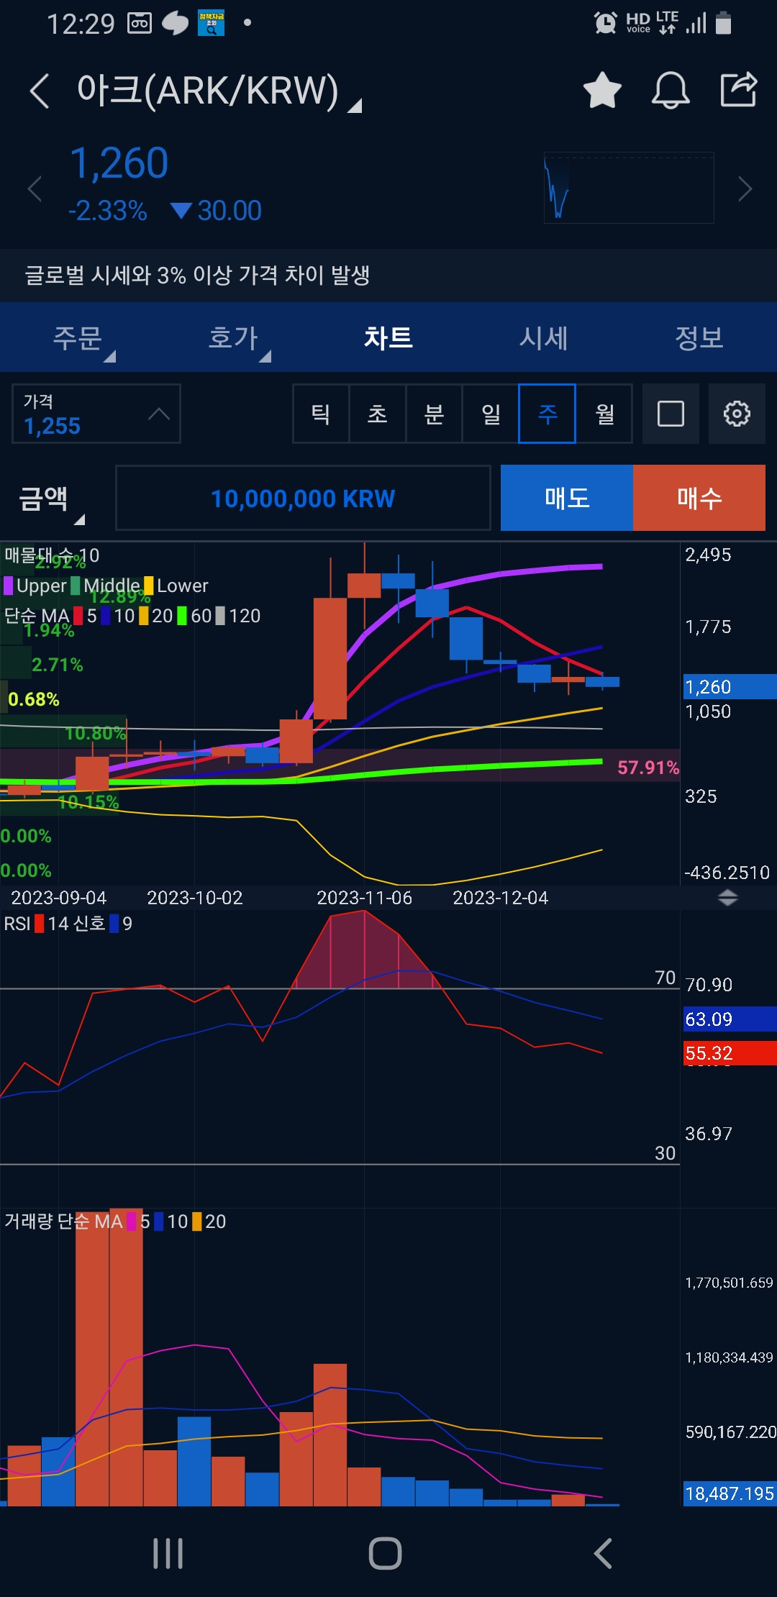Open the 정보 tab
This screenshot has height=1597, width=777.
[699, 337]
